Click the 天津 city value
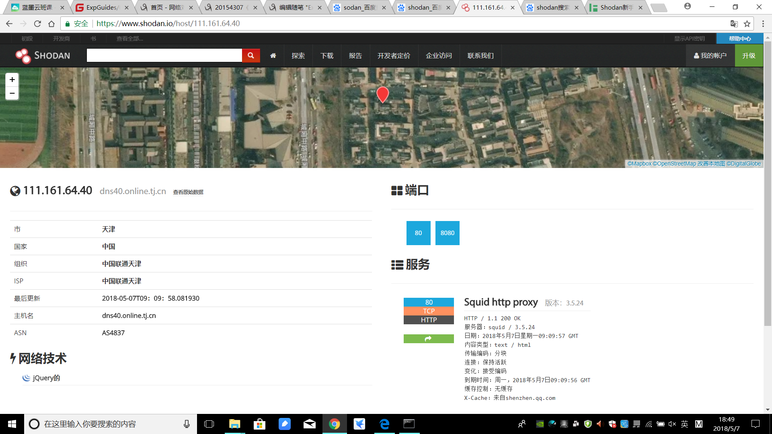 pyautogui.click(x=109, y=229)
